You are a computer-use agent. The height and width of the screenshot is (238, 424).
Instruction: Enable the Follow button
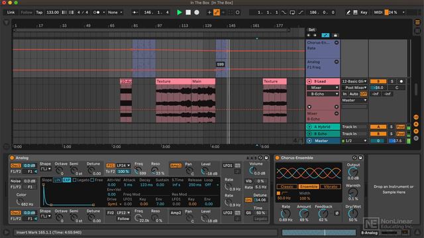pos(26,13)
